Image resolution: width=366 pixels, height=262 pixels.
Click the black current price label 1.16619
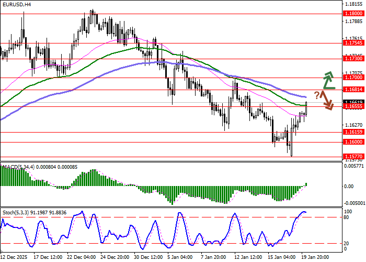(353, 102)
